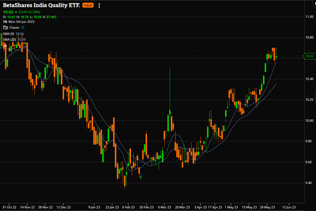316x211 pixels.
Task: Click the 28 Nov 22 date label
Action: coord(45,207)
